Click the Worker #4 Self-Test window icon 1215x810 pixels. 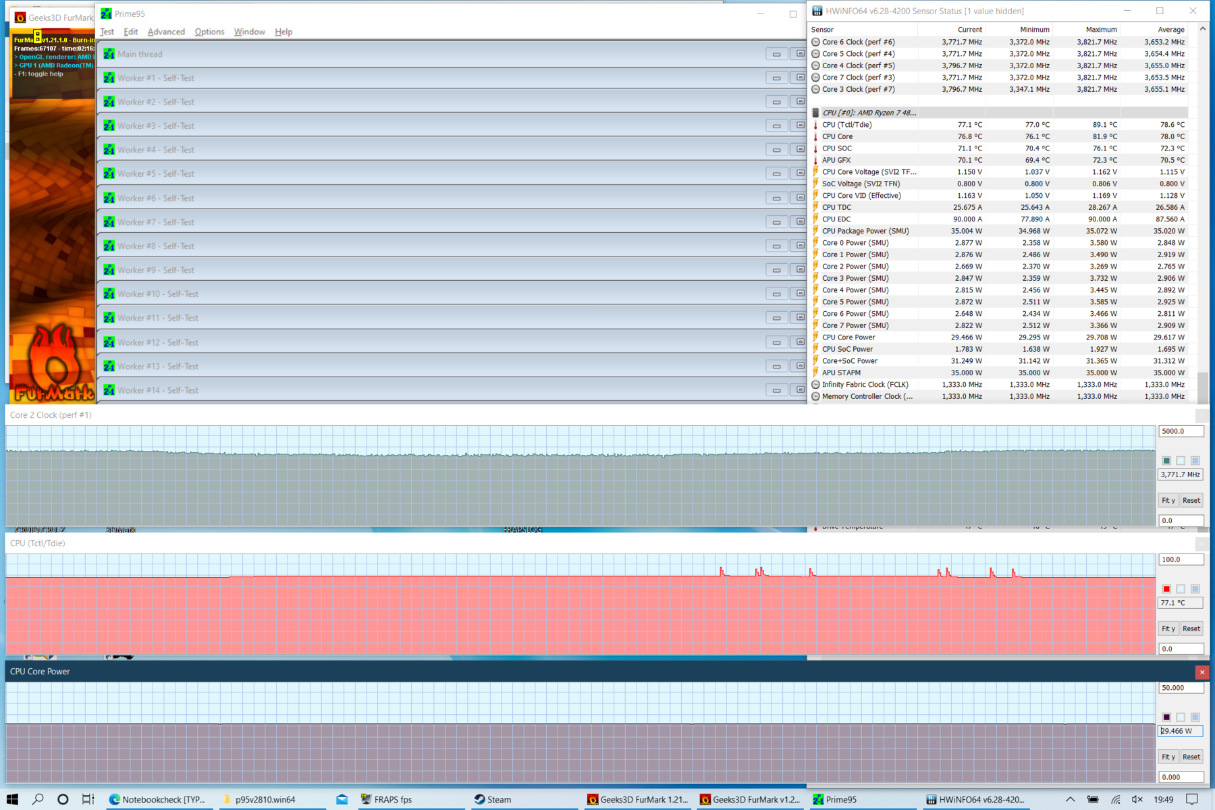coord(109,149)
